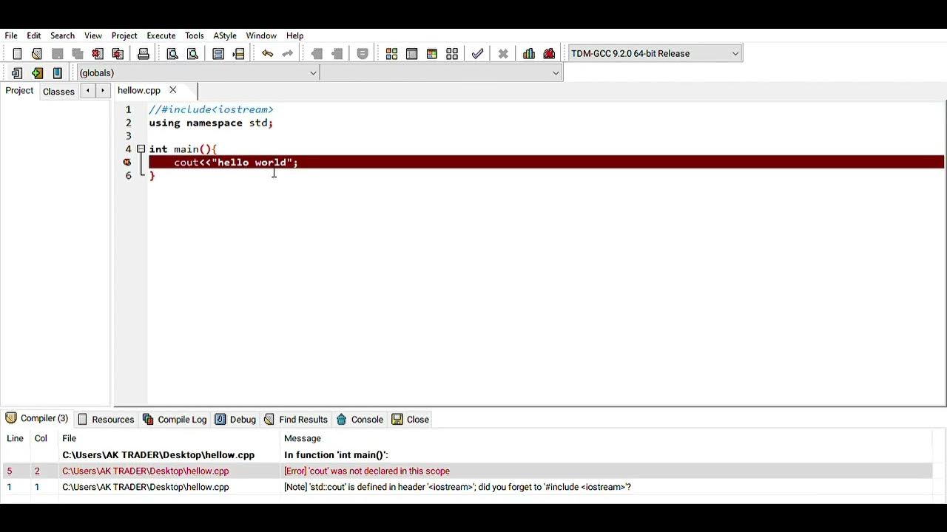This screenshot has height=532, width=947.
Task: Click the first icon in second toolbar row
Action: pos(17,72)
